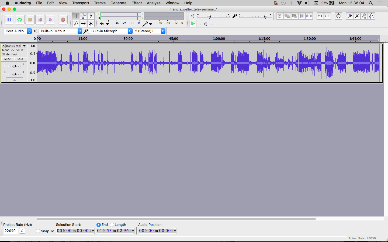Click the input recording volume slider
Image resolution: width=388 pixels, height=242 pixels.
255,17
